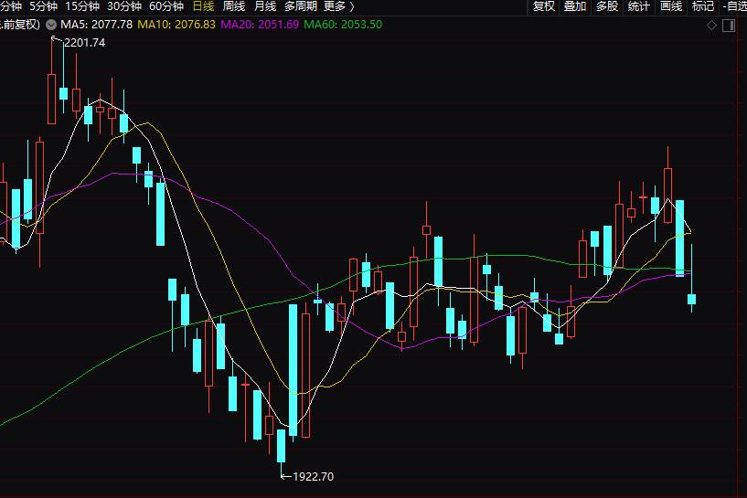Image resolution: width=747 pixels, height=498 pixels.
Task: Open the 统计 statistics tool
Action: [x=638, y=6]
